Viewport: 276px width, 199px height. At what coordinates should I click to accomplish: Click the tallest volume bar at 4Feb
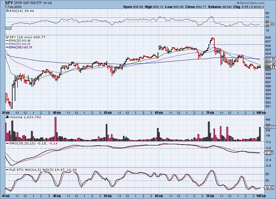click(56, 129)
